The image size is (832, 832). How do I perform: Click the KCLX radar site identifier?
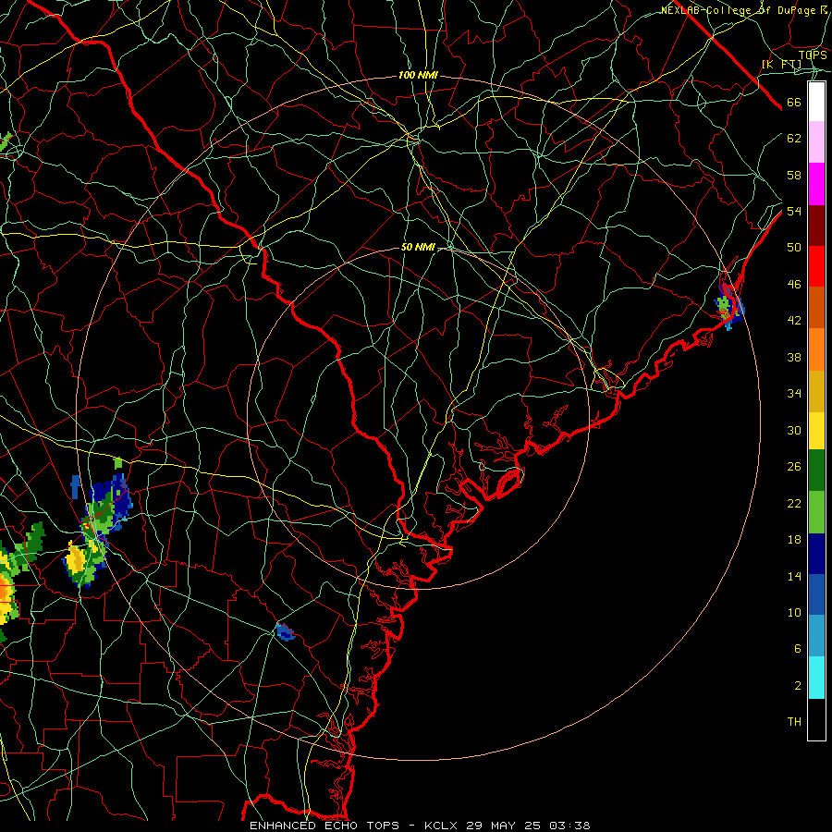[x=443, y=826]
